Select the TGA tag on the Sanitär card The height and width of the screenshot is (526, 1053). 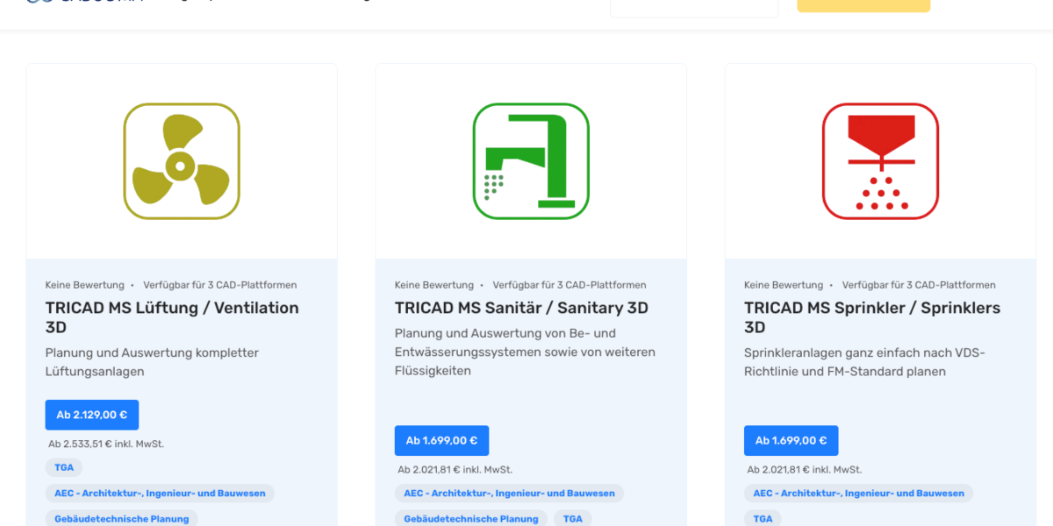point(572,518)
